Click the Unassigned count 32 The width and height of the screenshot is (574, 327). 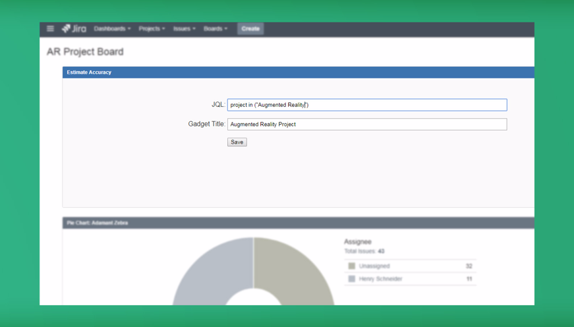pos(469,266)
